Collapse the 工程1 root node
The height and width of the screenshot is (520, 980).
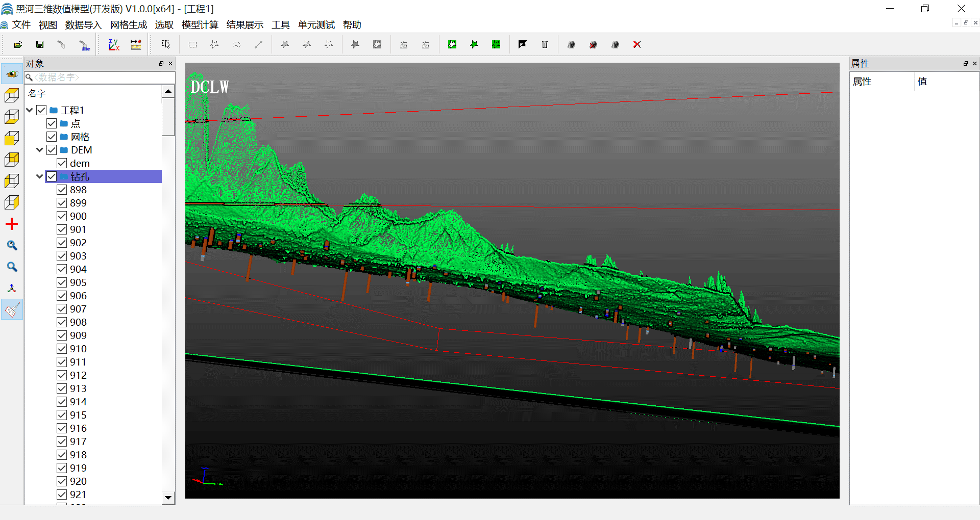(30, 110)
